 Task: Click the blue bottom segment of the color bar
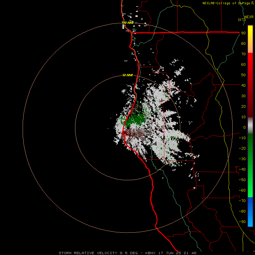click(250, 212)
